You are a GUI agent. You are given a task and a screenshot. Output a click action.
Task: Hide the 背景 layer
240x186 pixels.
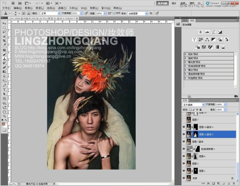point(184,178)
